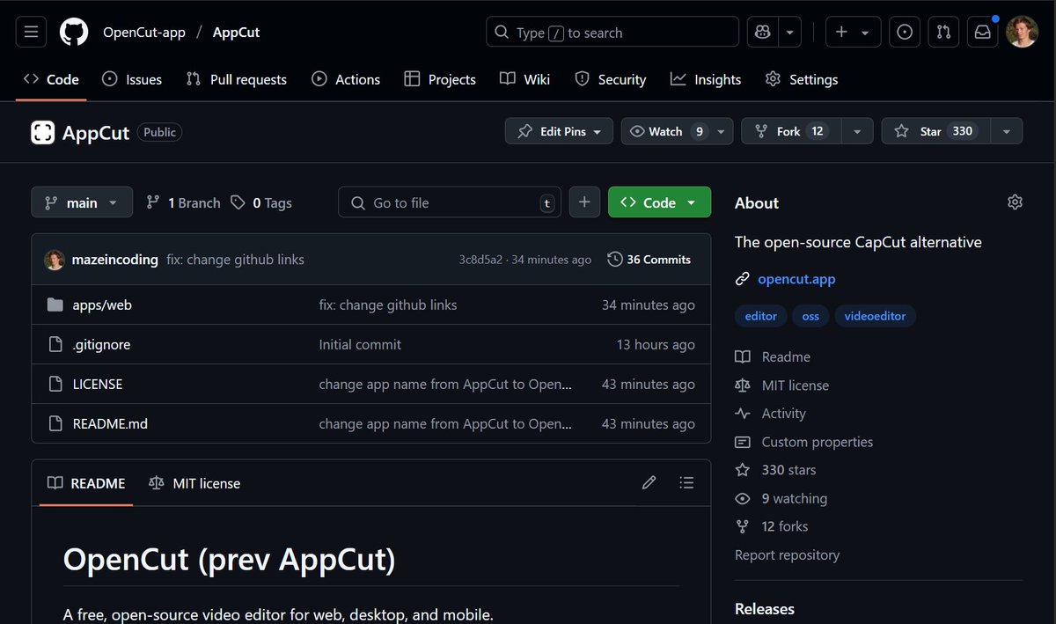Open About settings gear icon
This screenshot has height=624, width=1056.
point(1015,202)
